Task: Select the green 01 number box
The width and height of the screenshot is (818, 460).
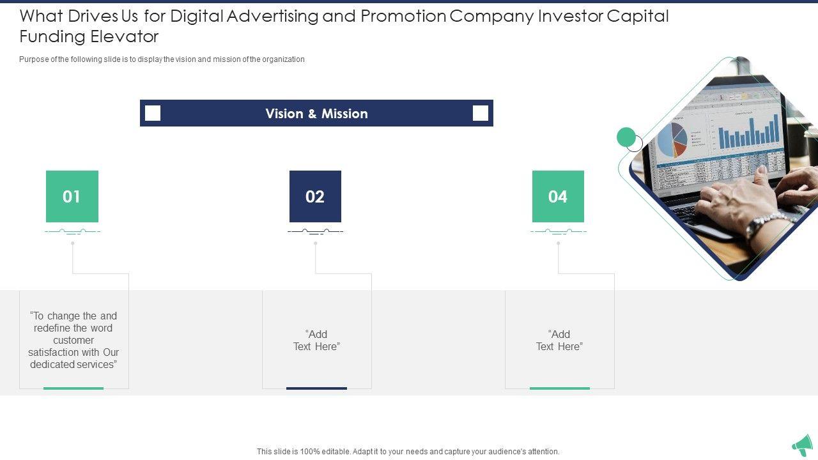Action: click(72, 196)
